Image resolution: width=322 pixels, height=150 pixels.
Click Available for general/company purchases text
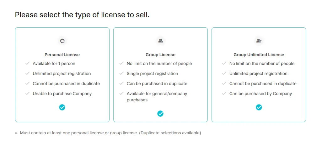point(157,97)
